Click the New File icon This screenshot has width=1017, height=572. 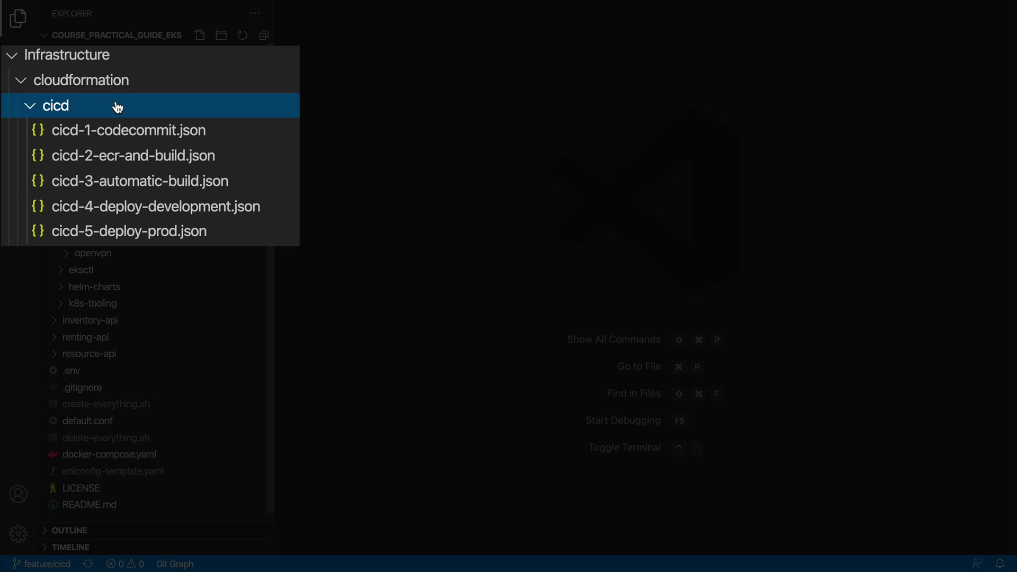[x=200, y=35]
